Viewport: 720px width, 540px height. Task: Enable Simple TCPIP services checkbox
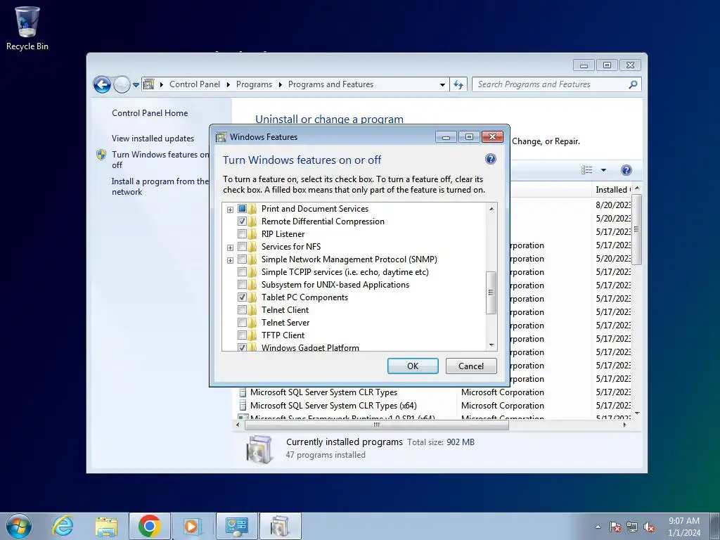[x=242, y=272]
